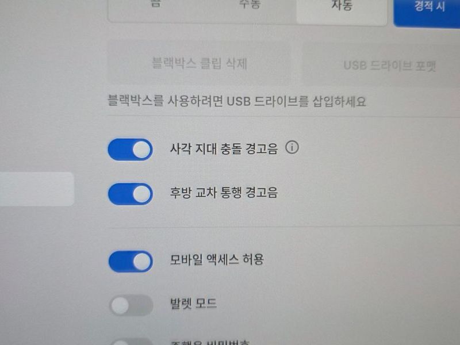Screen dimensions: 460x345
Task: Click the USB 드라이브 포맷 button
Action: click(x=381, y=65)
